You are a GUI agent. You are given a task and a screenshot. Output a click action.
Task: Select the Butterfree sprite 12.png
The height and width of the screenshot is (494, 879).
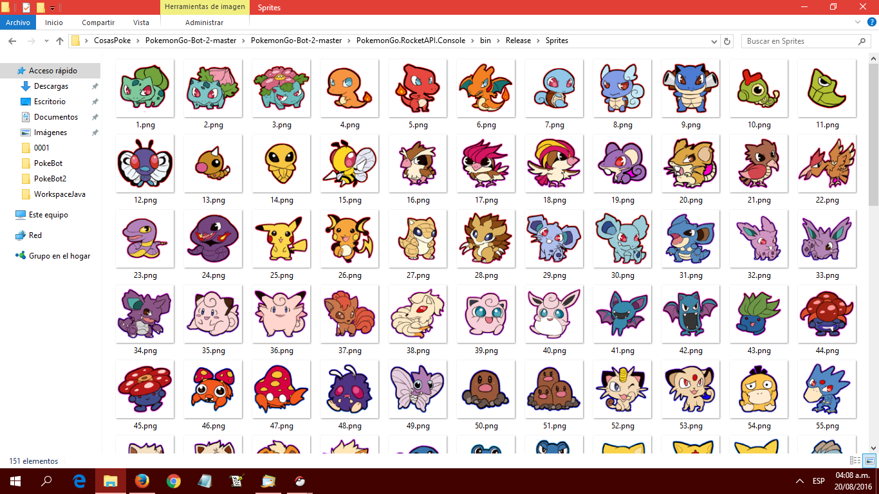click(145, 163)
